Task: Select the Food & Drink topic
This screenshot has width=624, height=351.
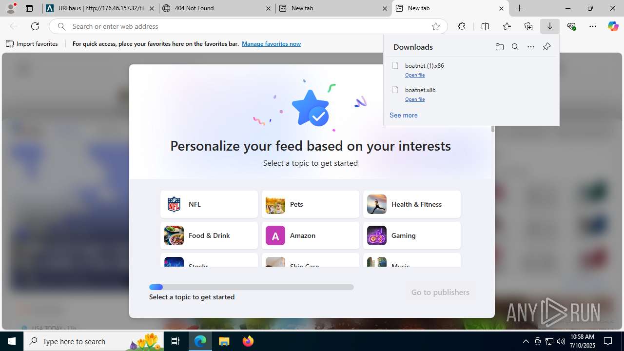Action: pyautogui.click(x=209, y=235)
